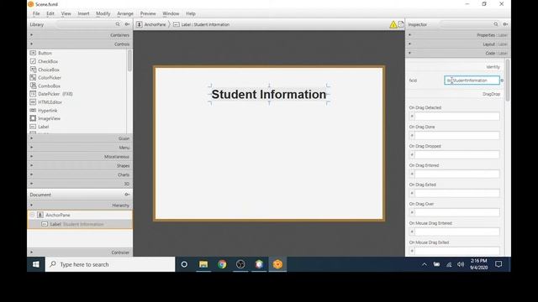Open the Insert menu
This screenshot has width=538, height=302.
point(83,13)
